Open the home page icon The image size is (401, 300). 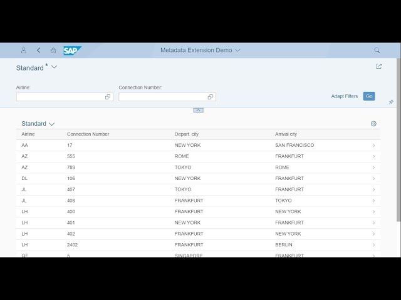53,50
